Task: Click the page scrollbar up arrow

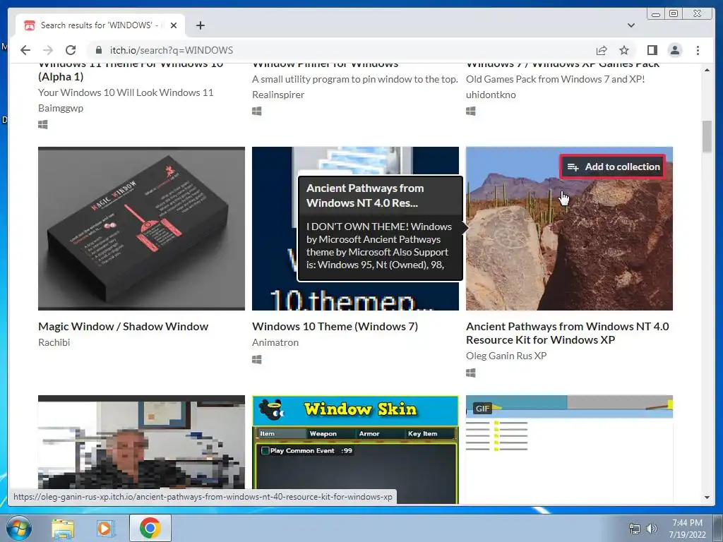Action: point(707,70)
